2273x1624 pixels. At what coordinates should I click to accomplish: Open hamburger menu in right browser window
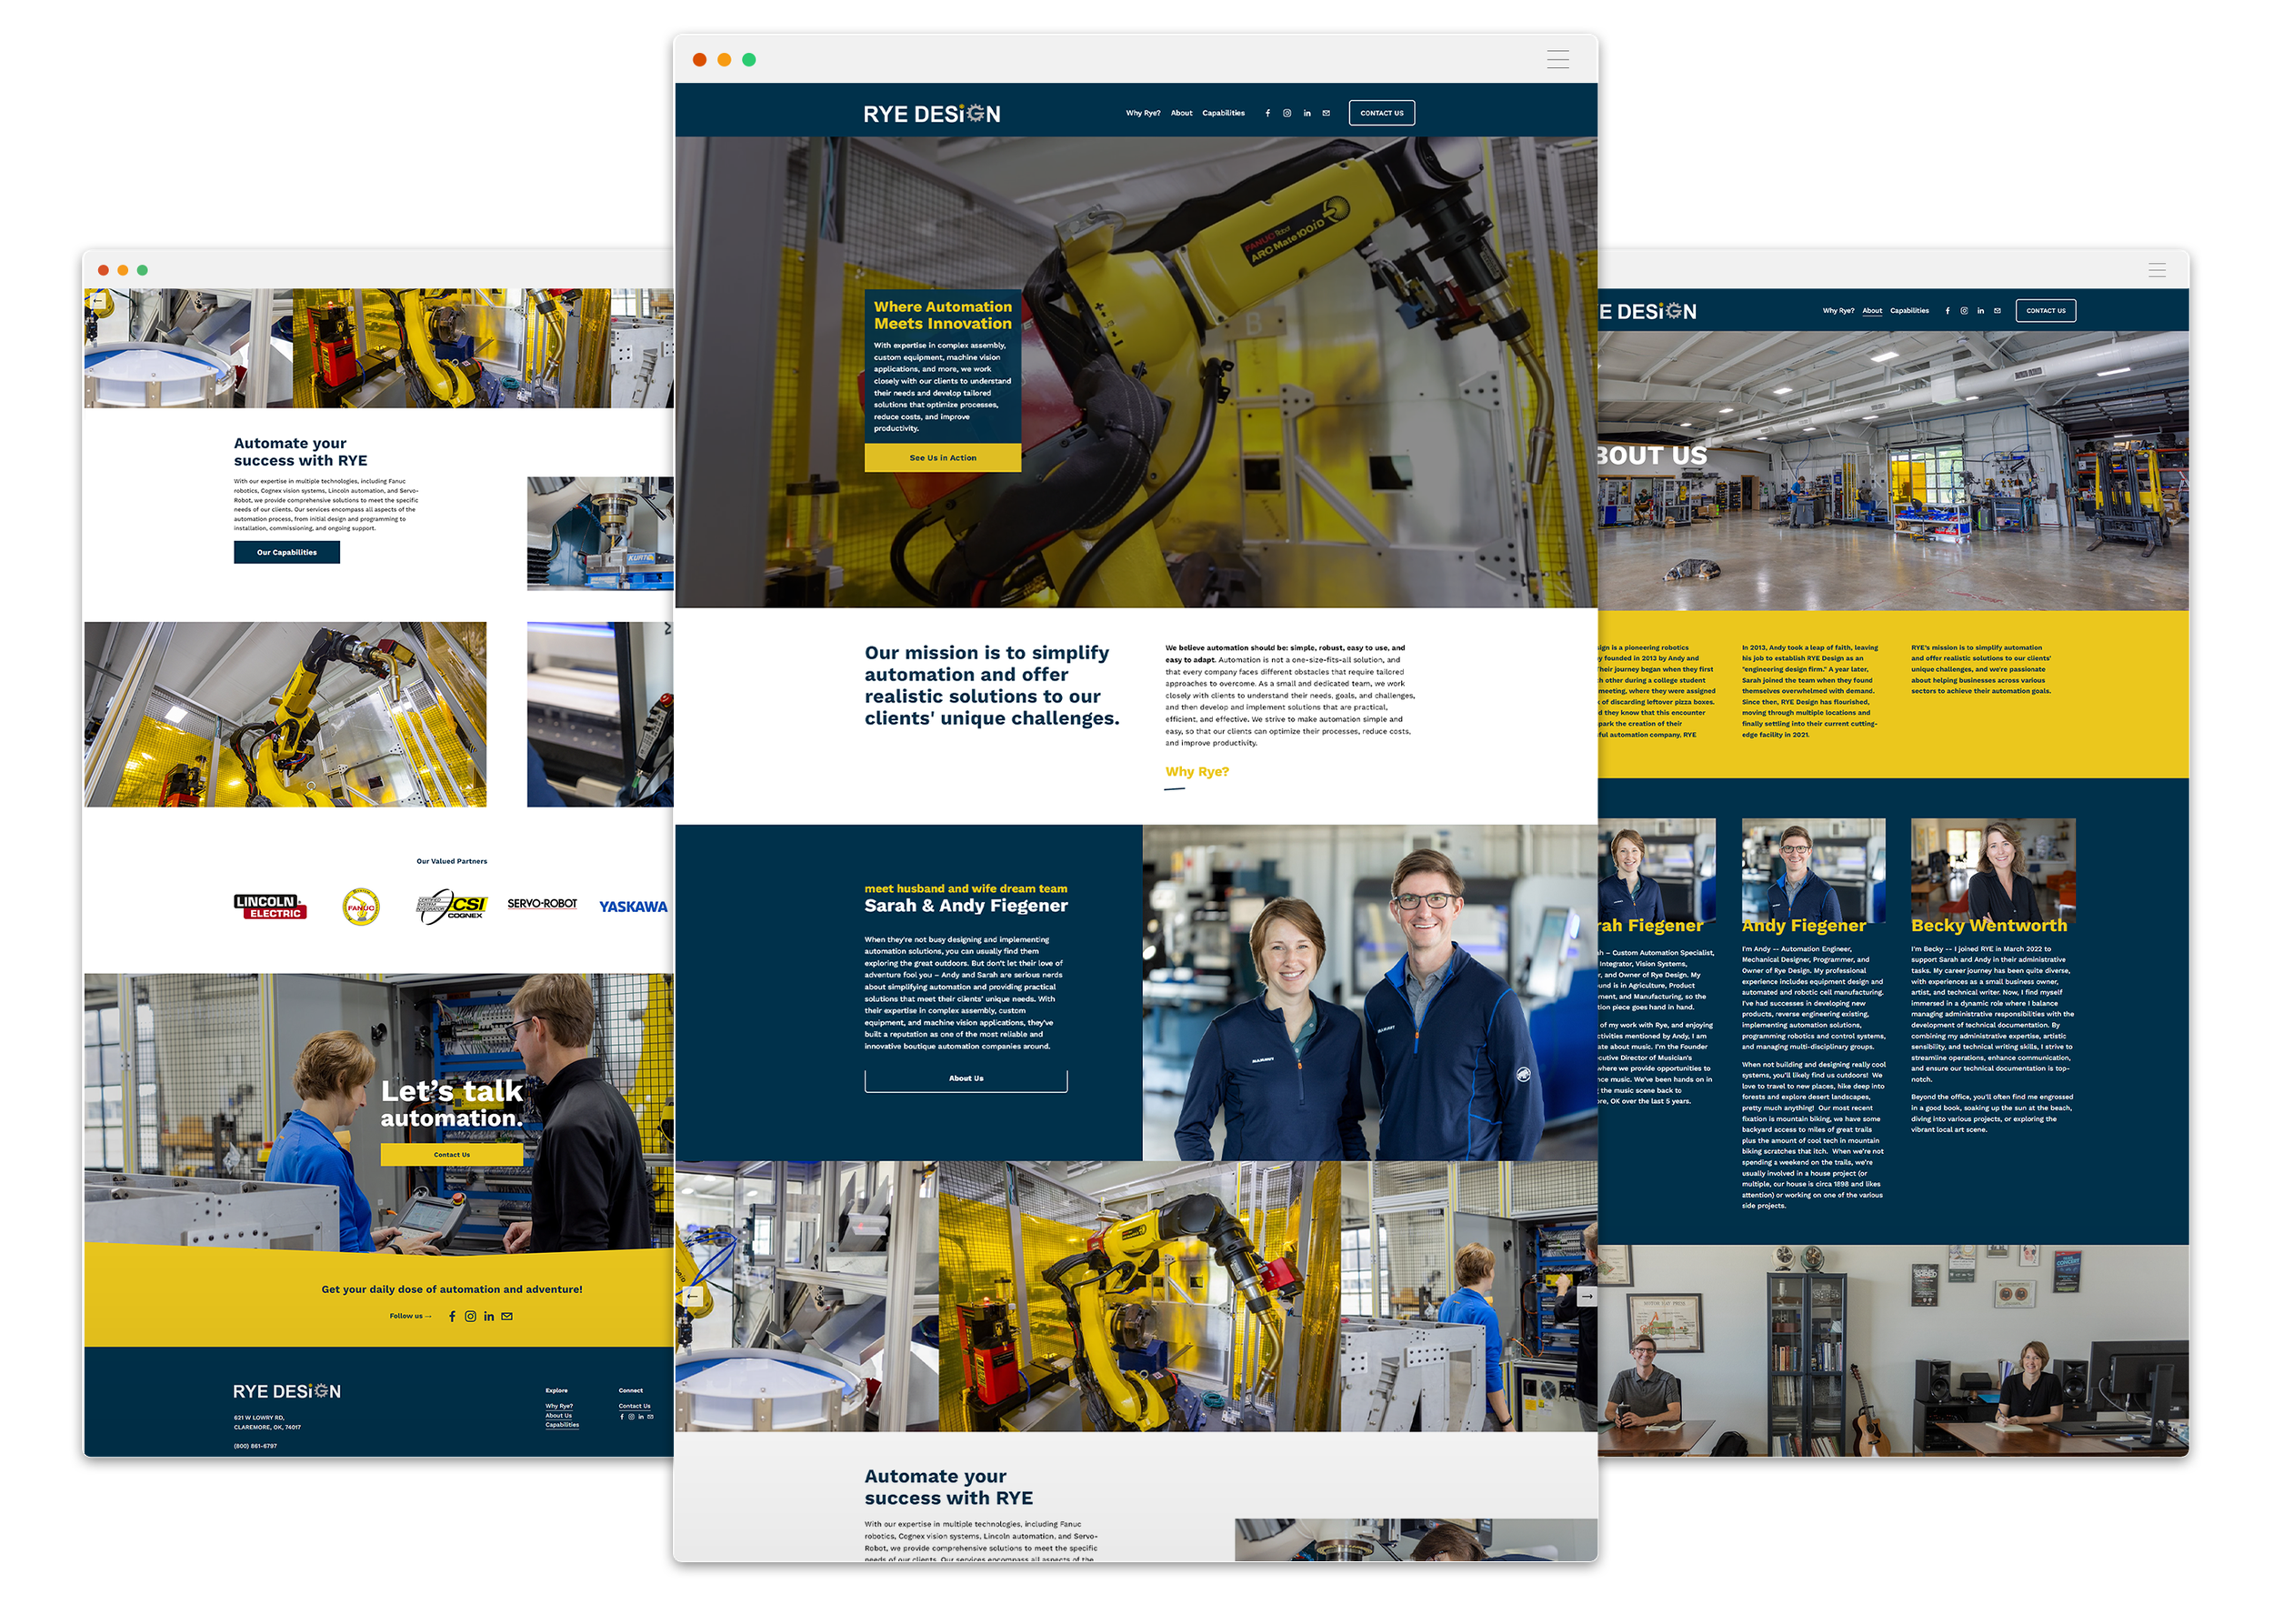[2157, 270]
